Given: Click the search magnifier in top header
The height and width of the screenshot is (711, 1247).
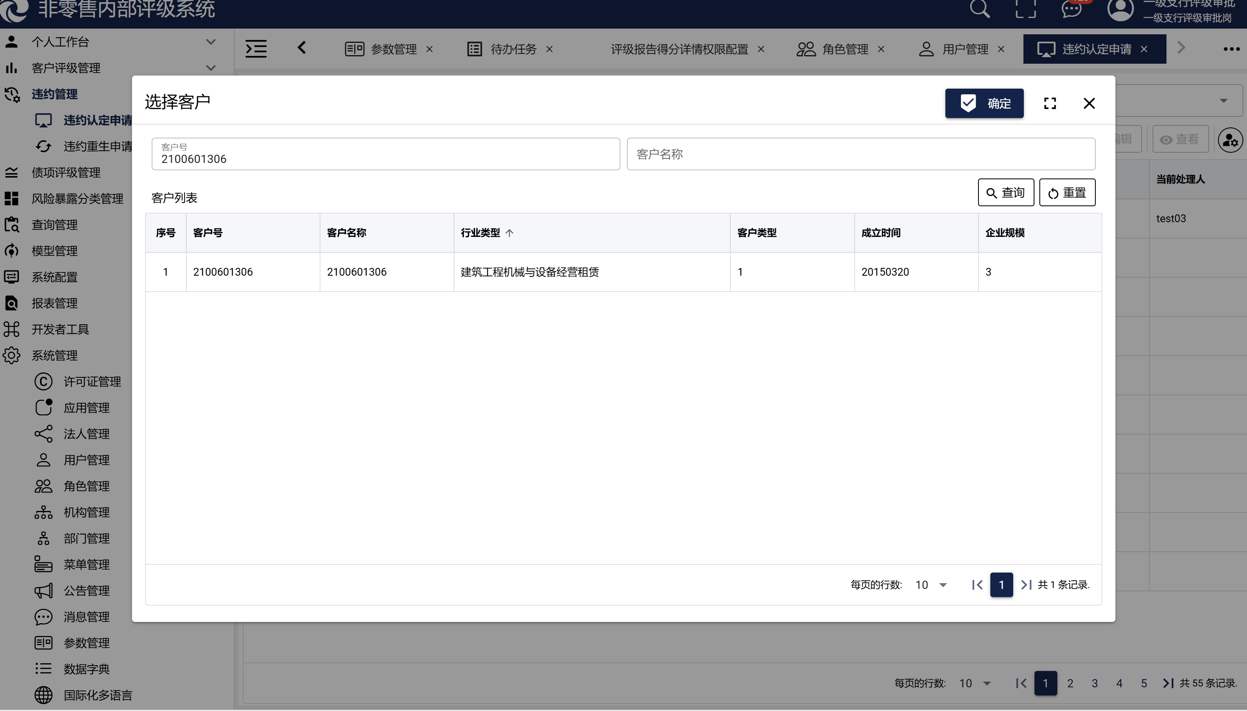Looking at the screenshot, I should [979, 9].
